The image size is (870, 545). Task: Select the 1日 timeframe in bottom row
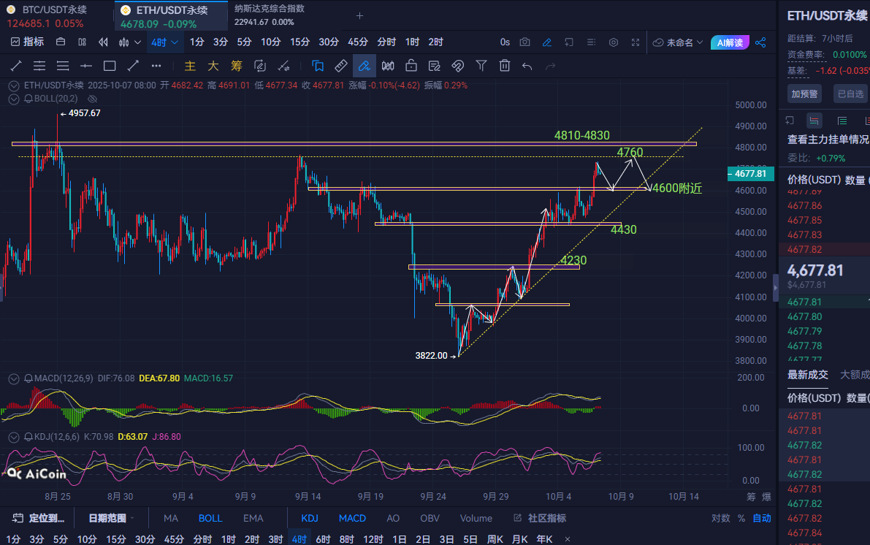click(400, 539)
